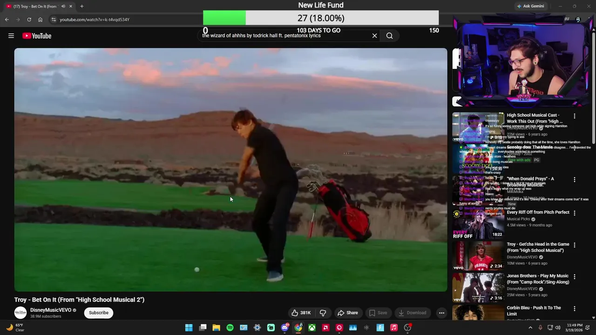Reload the YouTube page
596x335 pixels.
click(x=29, y=20)
